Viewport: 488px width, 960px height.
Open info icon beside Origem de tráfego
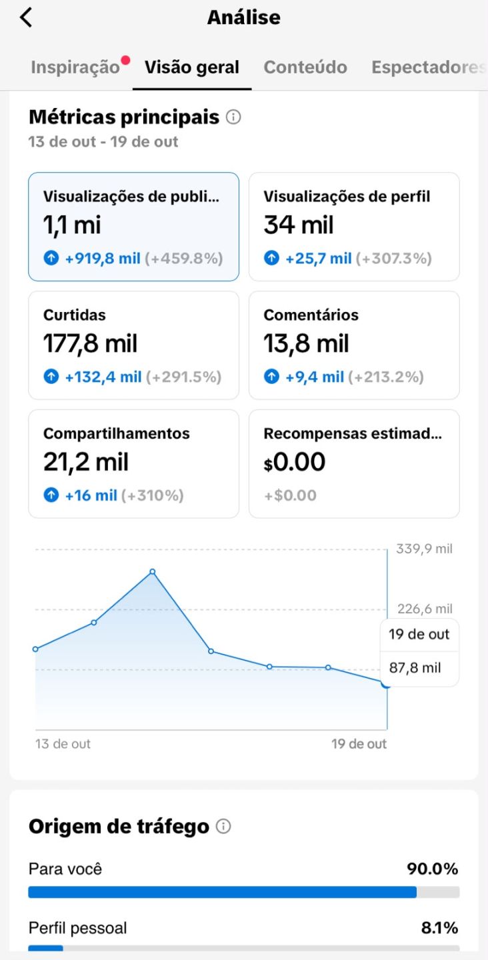click(x=223, y=827)
